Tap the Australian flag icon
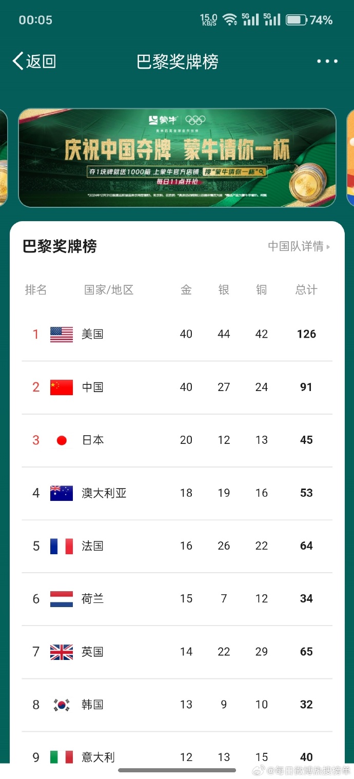The image size is (354, 779). coord(61,493)
